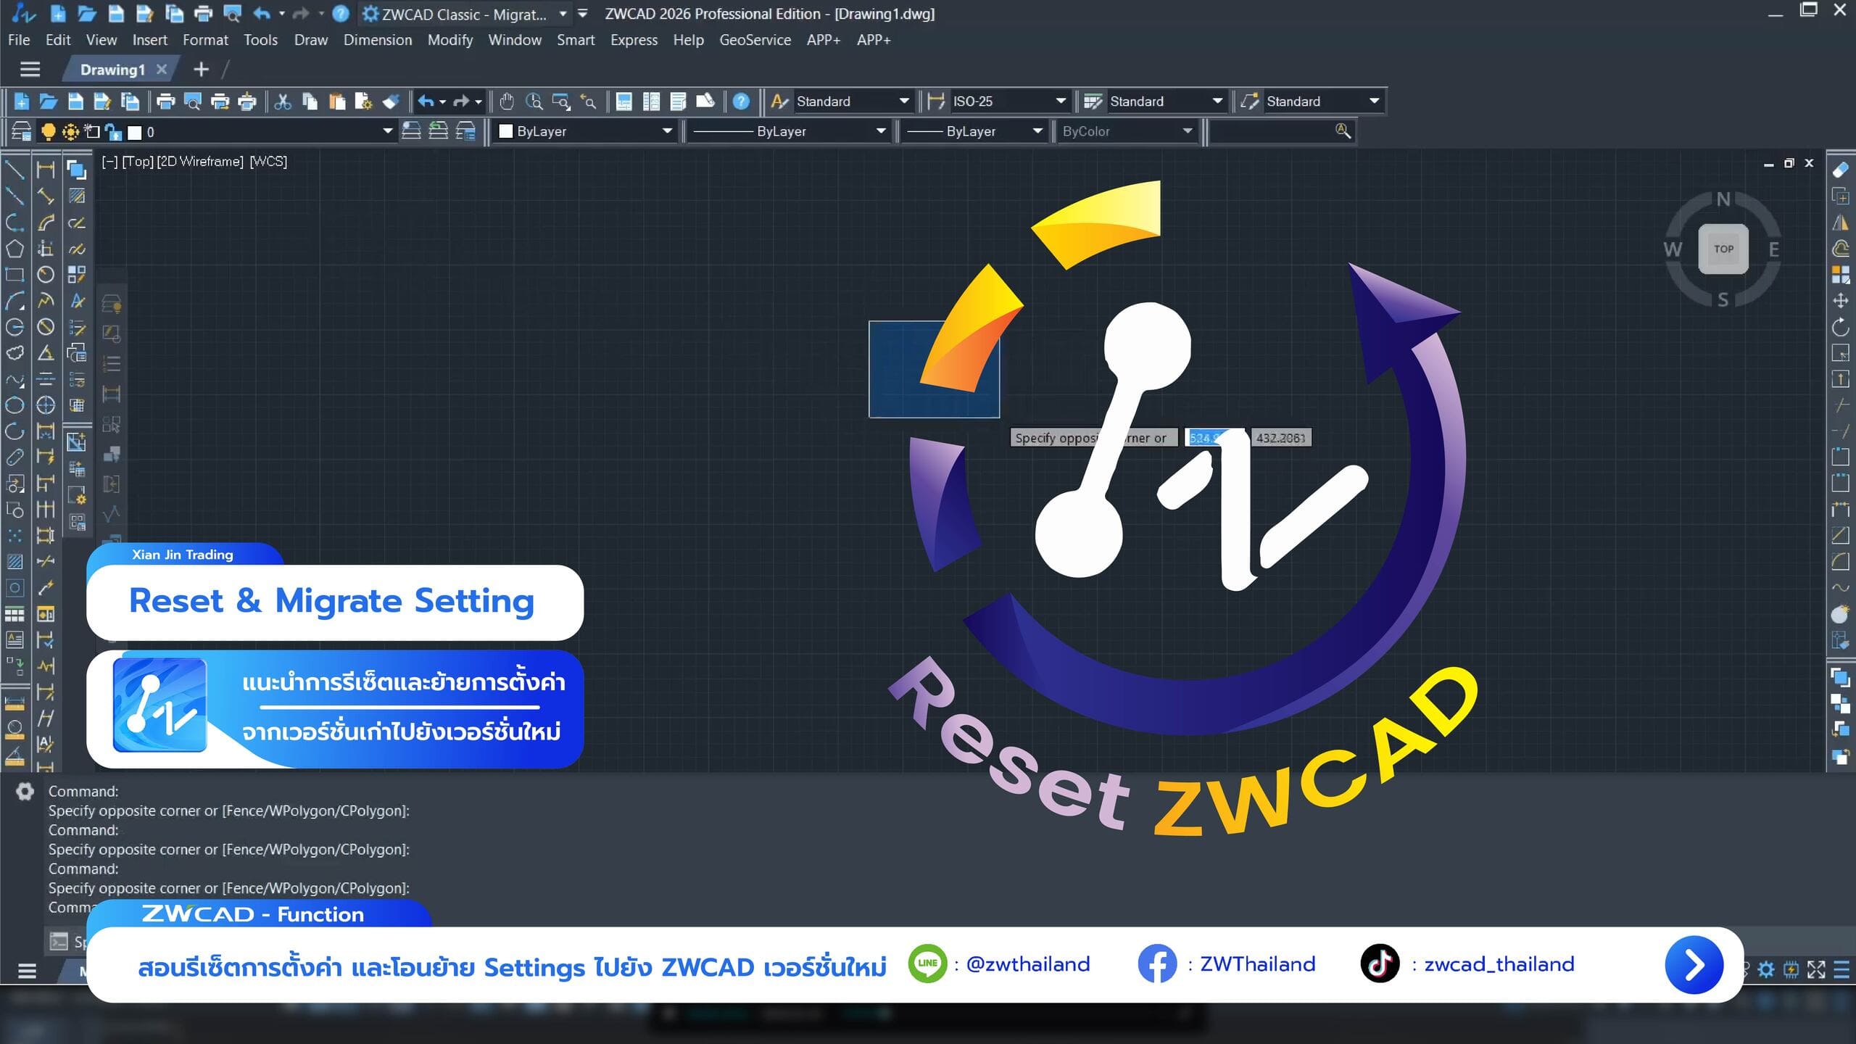Toggle the layer on/off light bulb
The width and height of the screenshot is (1856, 1044).
pyautogui.click(x=48, y=131)
